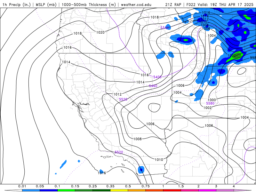Click the medium green 0.15–0.25 legend swatch
Image resolution: width=256 pixels, height=192 pixels.
click(84, 190)
